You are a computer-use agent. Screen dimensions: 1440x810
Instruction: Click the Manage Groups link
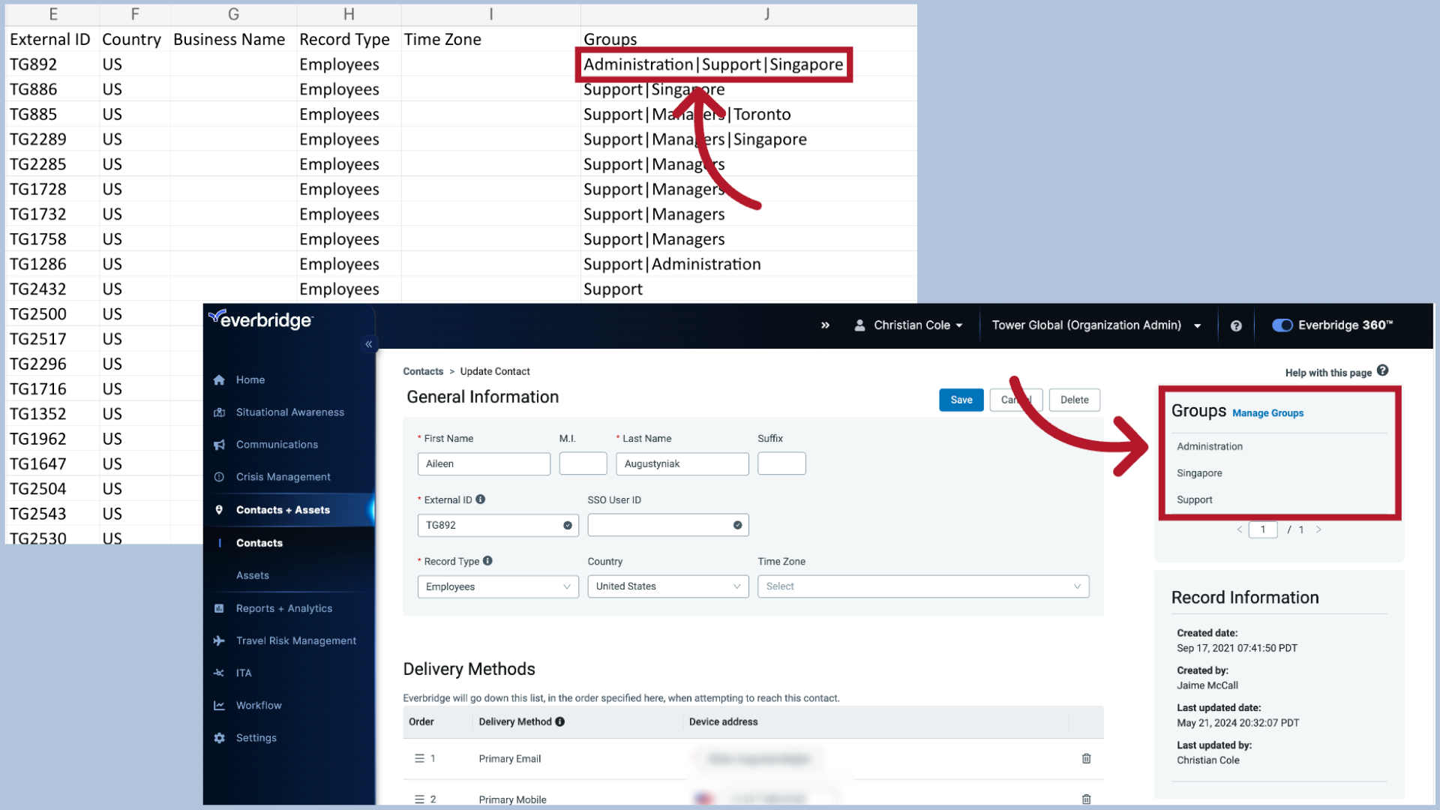coord(1267,413)
